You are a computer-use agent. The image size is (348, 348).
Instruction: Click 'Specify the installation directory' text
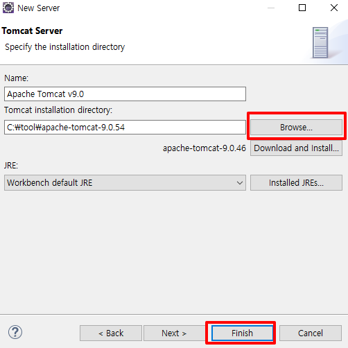(x=65, y=47)
